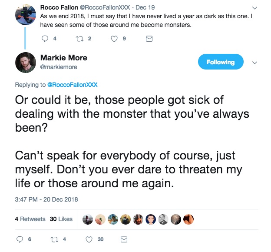Screen dimensions: 271x252
Task: View the 30 Likes list
Action: [x=61, y=219]
